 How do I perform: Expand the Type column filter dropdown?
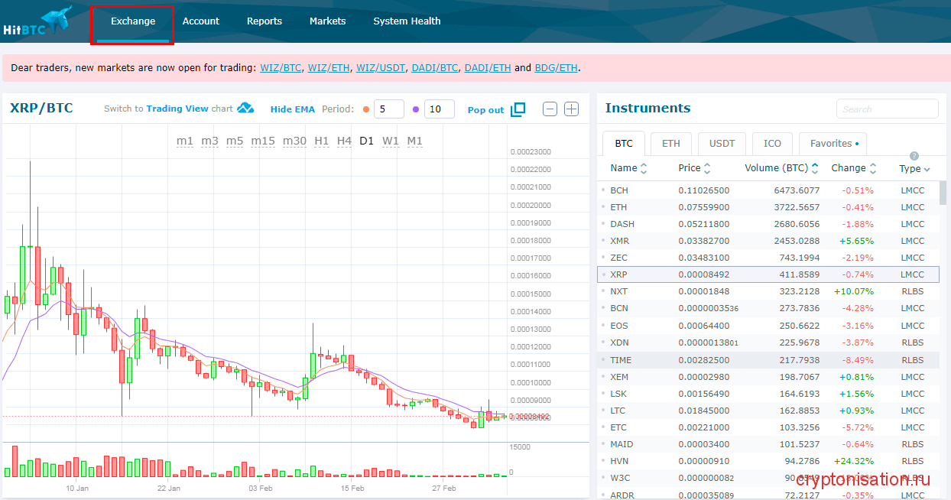(927, 169)
